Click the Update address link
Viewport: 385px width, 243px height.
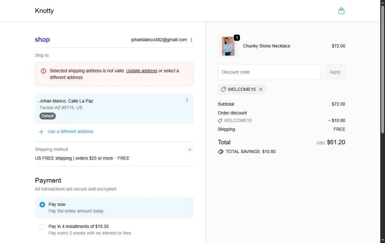(x=142, y=71)
